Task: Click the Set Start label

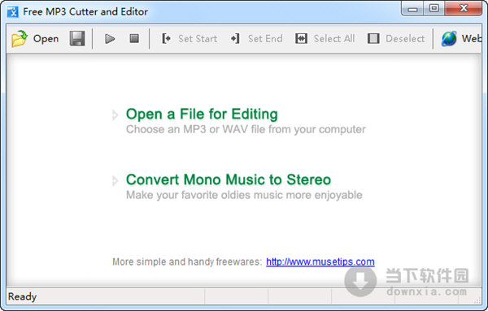Action: [198, 39]
